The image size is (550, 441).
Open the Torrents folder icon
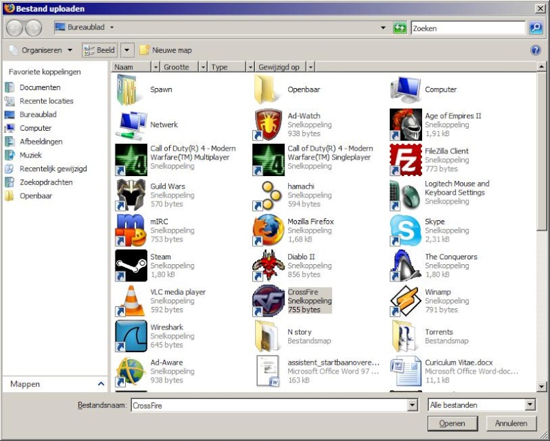(406, 336)
